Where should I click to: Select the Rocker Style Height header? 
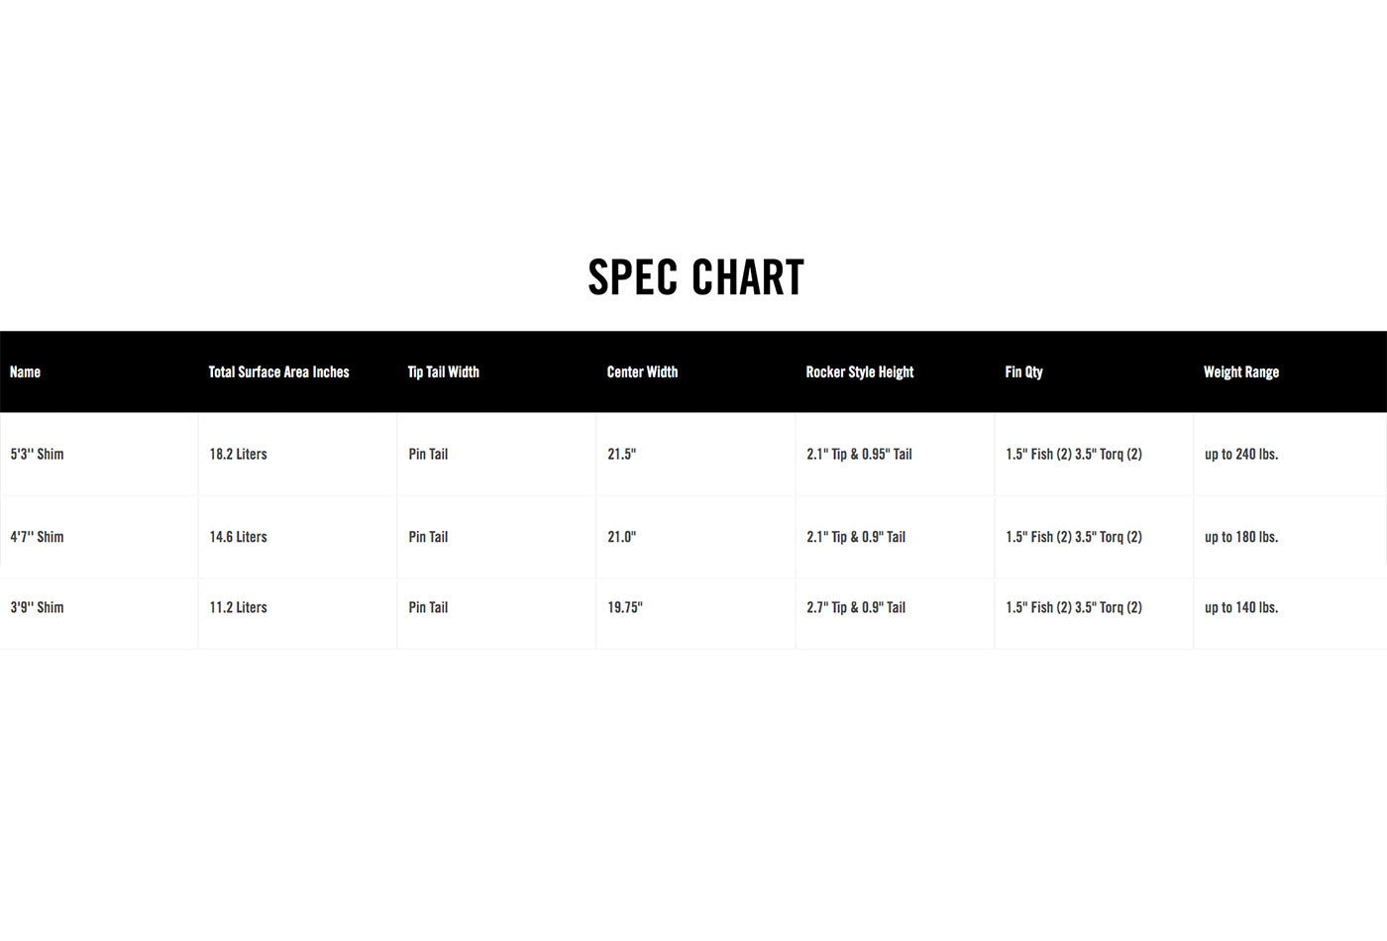(x=860, y=372)
